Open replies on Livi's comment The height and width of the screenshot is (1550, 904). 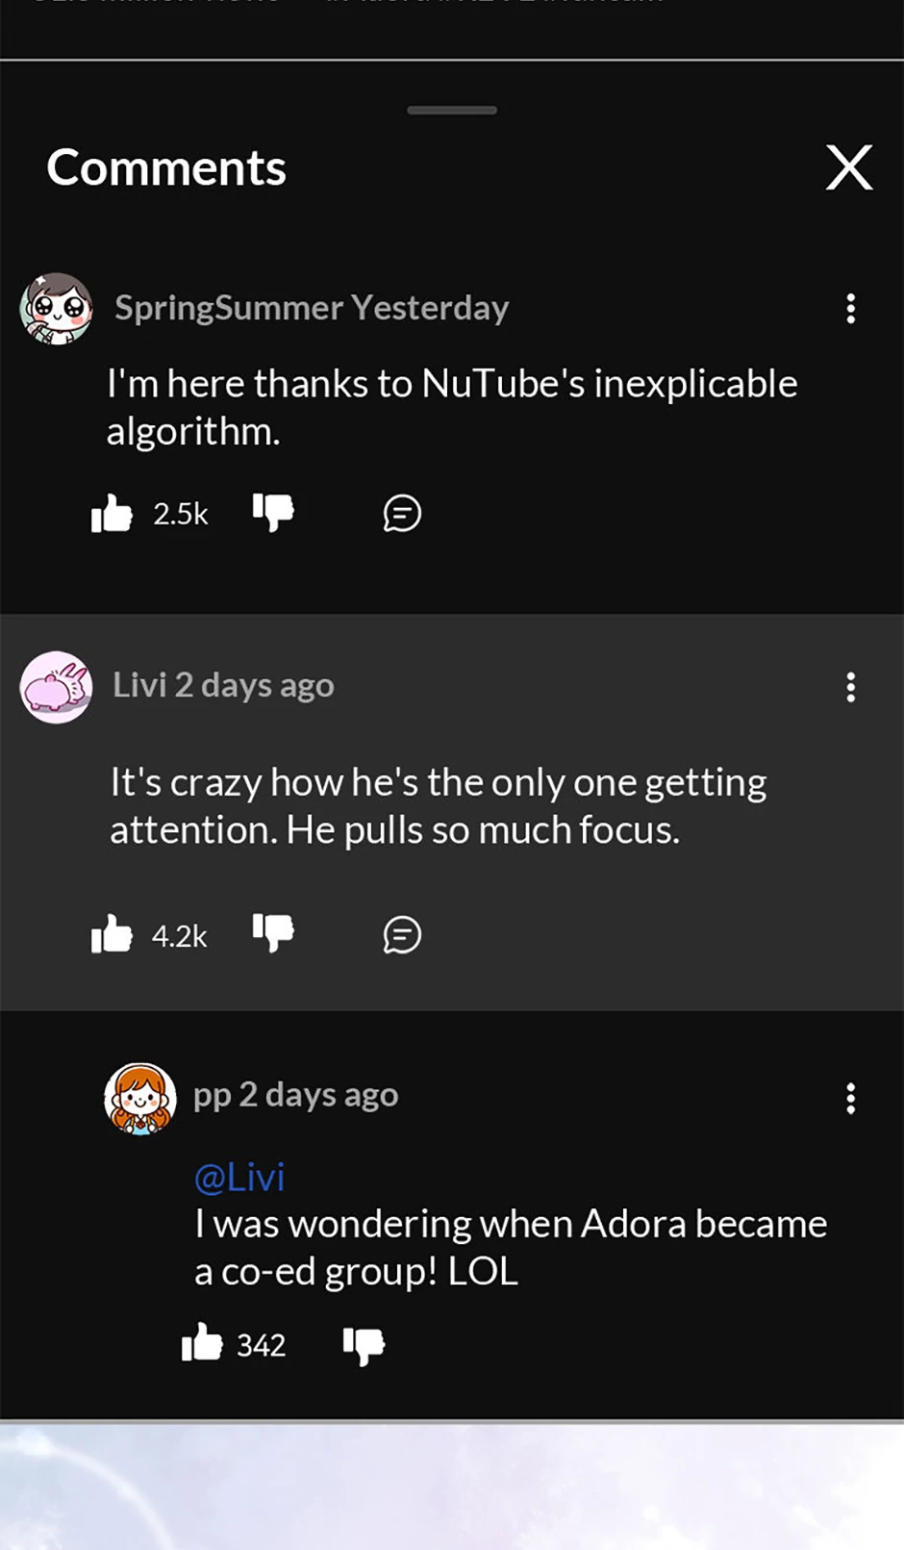(x=402, y=935)
